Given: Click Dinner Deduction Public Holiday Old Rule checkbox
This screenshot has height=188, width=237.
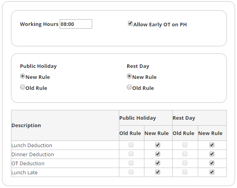Looking at the screenshot, I should tap(131, 154).
